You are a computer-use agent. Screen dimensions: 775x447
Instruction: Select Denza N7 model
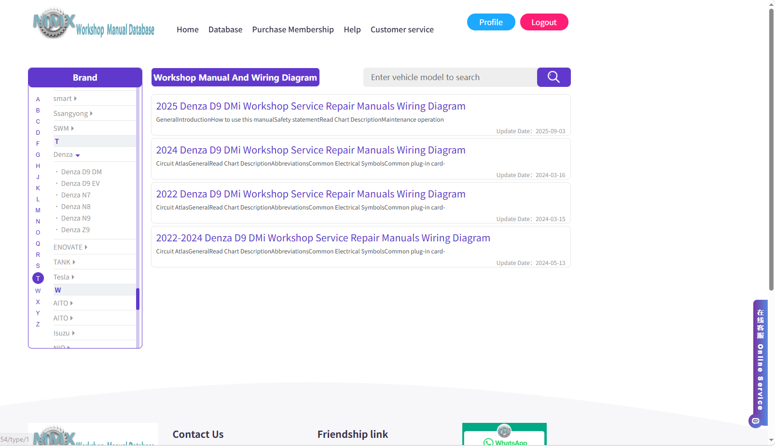76,195
